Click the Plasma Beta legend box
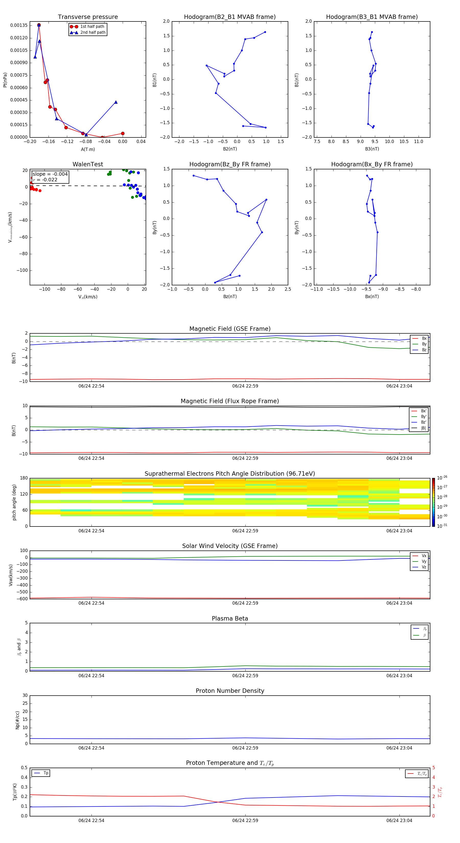 (419, 632)
